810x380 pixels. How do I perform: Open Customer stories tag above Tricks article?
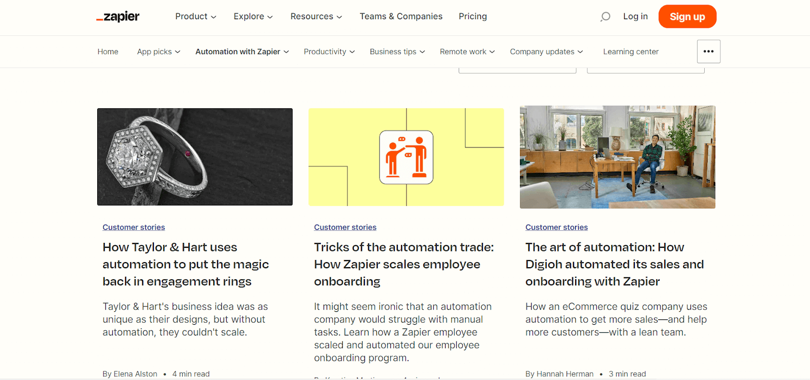point(345,228)
